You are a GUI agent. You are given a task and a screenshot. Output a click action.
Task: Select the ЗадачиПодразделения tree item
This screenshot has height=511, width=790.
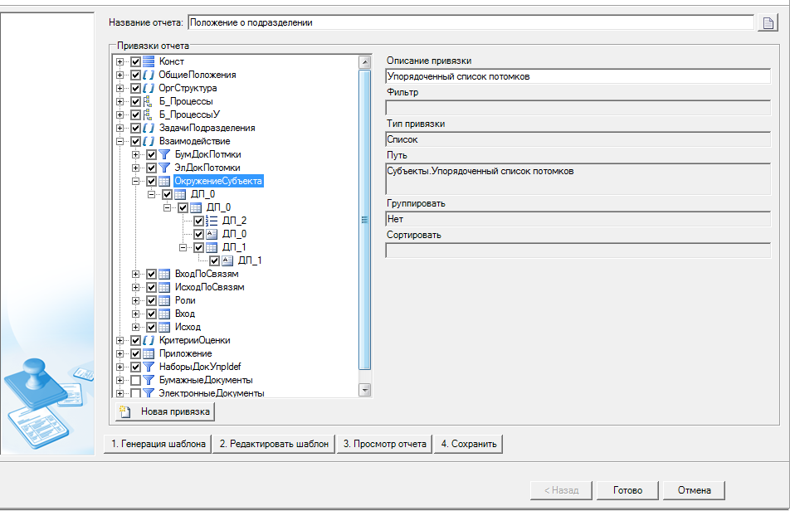pos(207,128)
